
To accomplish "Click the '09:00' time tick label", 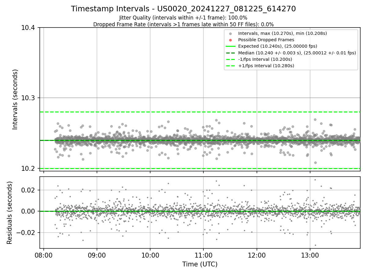I will [x=97, y=255].
